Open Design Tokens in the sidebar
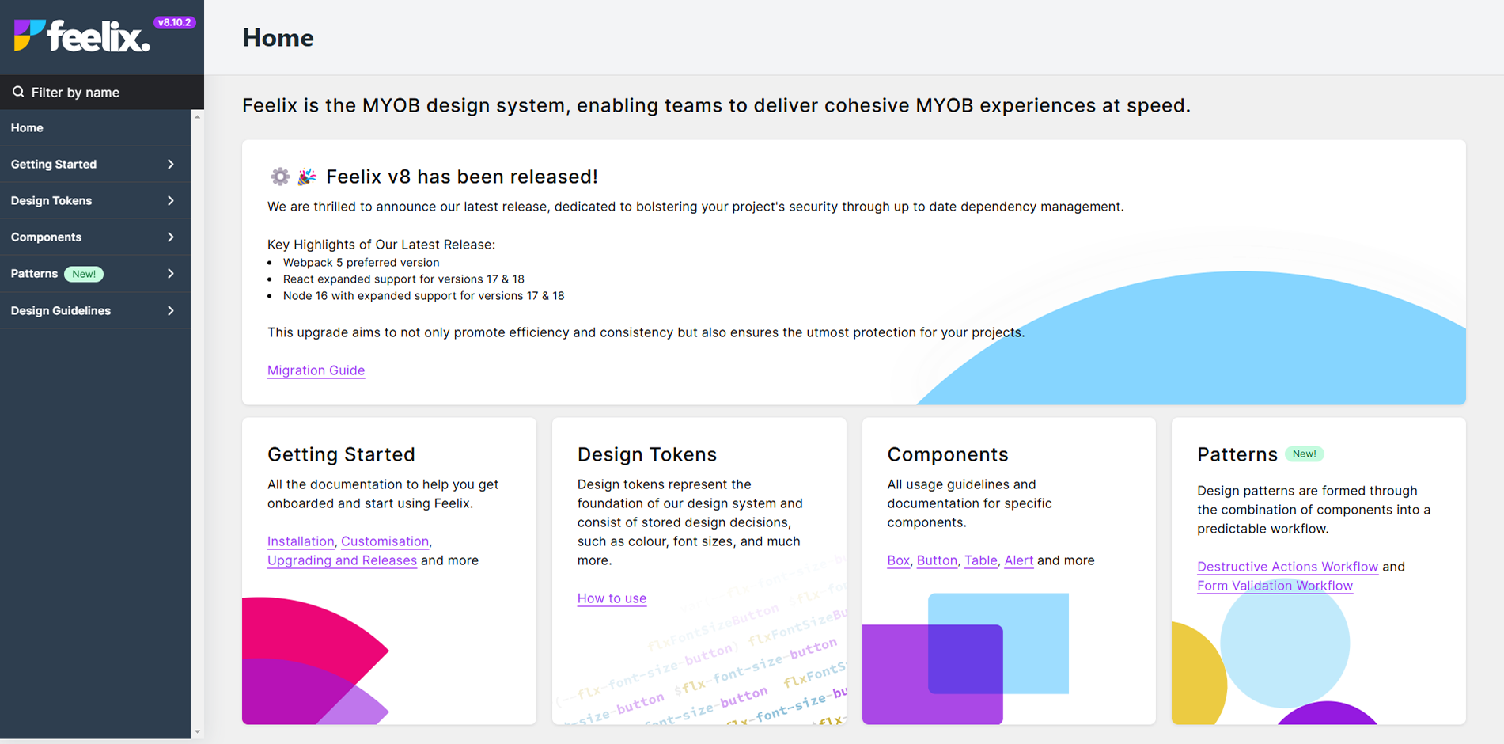Viewport: 1504px width, 744px height. point(95,200)
